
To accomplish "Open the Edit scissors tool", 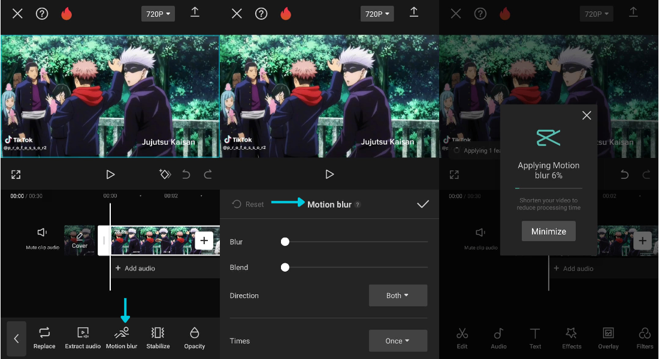I will click(x=462, y=339).
